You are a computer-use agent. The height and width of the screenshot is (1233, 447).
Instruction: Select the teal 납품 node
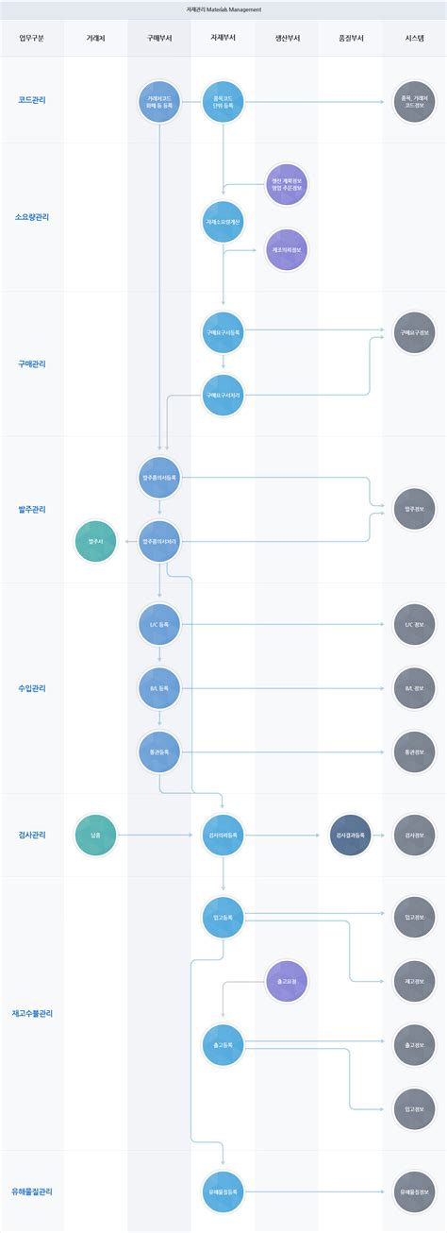95,835
